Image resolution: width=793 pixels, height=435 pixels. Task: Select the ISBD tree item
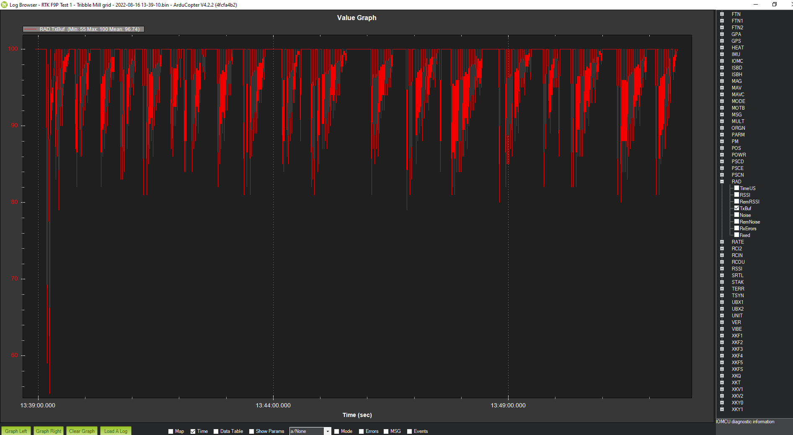(x=736, y=67)
